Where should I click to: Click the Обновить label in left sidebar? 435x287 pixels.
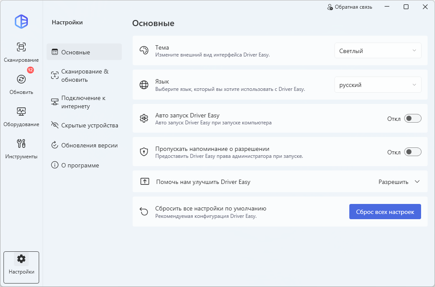(21, 92)
